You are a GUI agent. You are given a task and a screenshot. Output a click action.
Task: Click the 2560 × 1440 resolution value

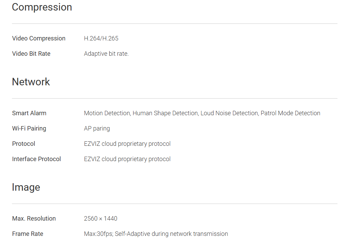point(100,219)
